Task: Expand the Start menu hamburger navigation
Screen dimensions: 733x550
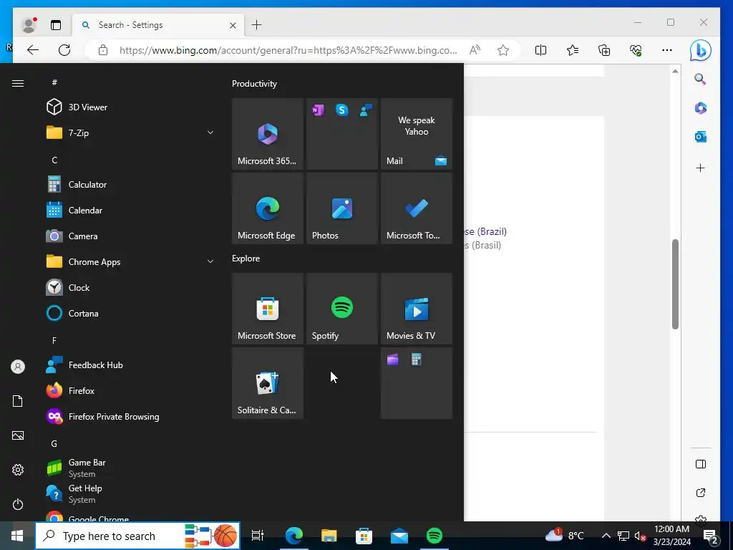Action: pos(18,83)
